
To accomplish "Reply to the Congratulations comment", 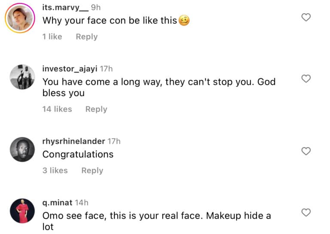I will (x=92, y=170).
